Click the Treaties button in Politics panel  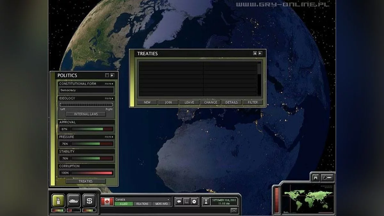(86, 181)
